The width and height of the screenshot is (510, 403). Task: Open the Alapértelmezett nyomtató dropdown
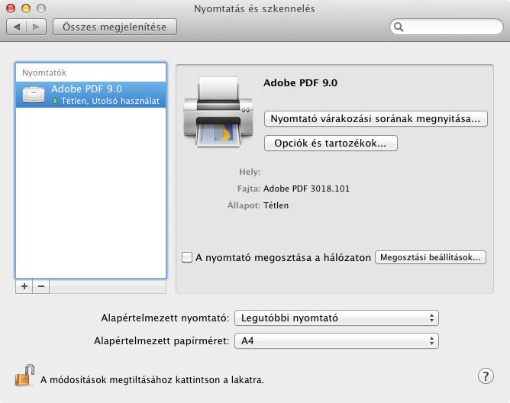[x=337, y=318]
